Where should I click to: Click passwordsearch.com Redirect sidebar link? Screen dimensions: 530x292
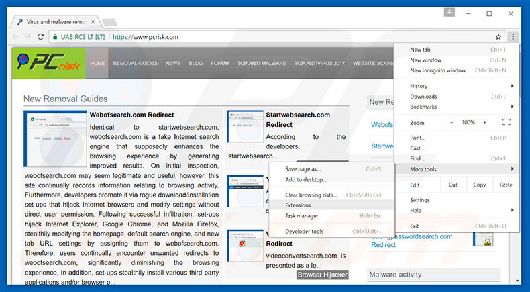(412, 240)
